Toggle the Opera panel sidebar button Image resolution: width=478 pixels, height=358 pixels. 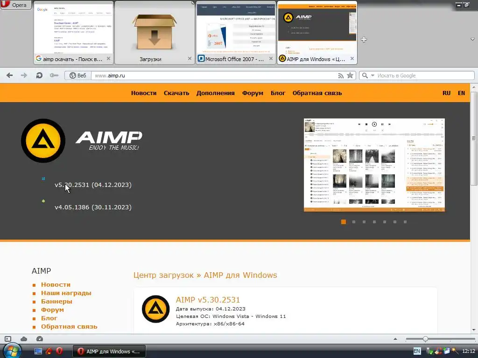8,339
